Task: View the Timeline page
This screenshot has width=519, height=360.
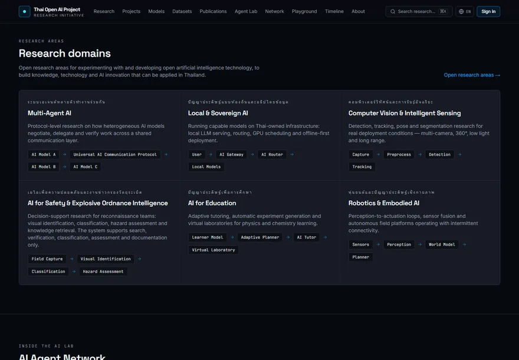Action: point(334,12)
